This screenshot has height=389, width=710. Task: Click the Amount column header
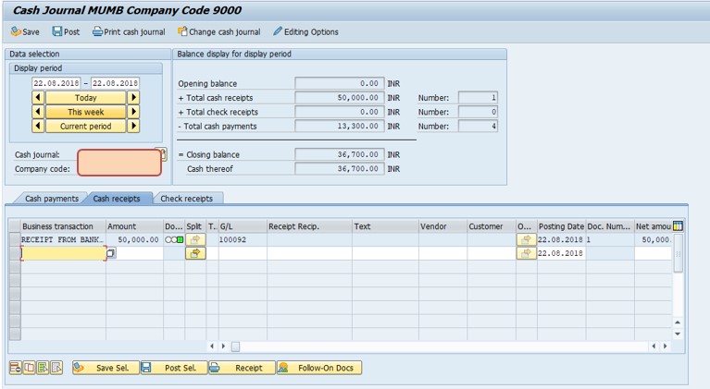tap(134, 226)
